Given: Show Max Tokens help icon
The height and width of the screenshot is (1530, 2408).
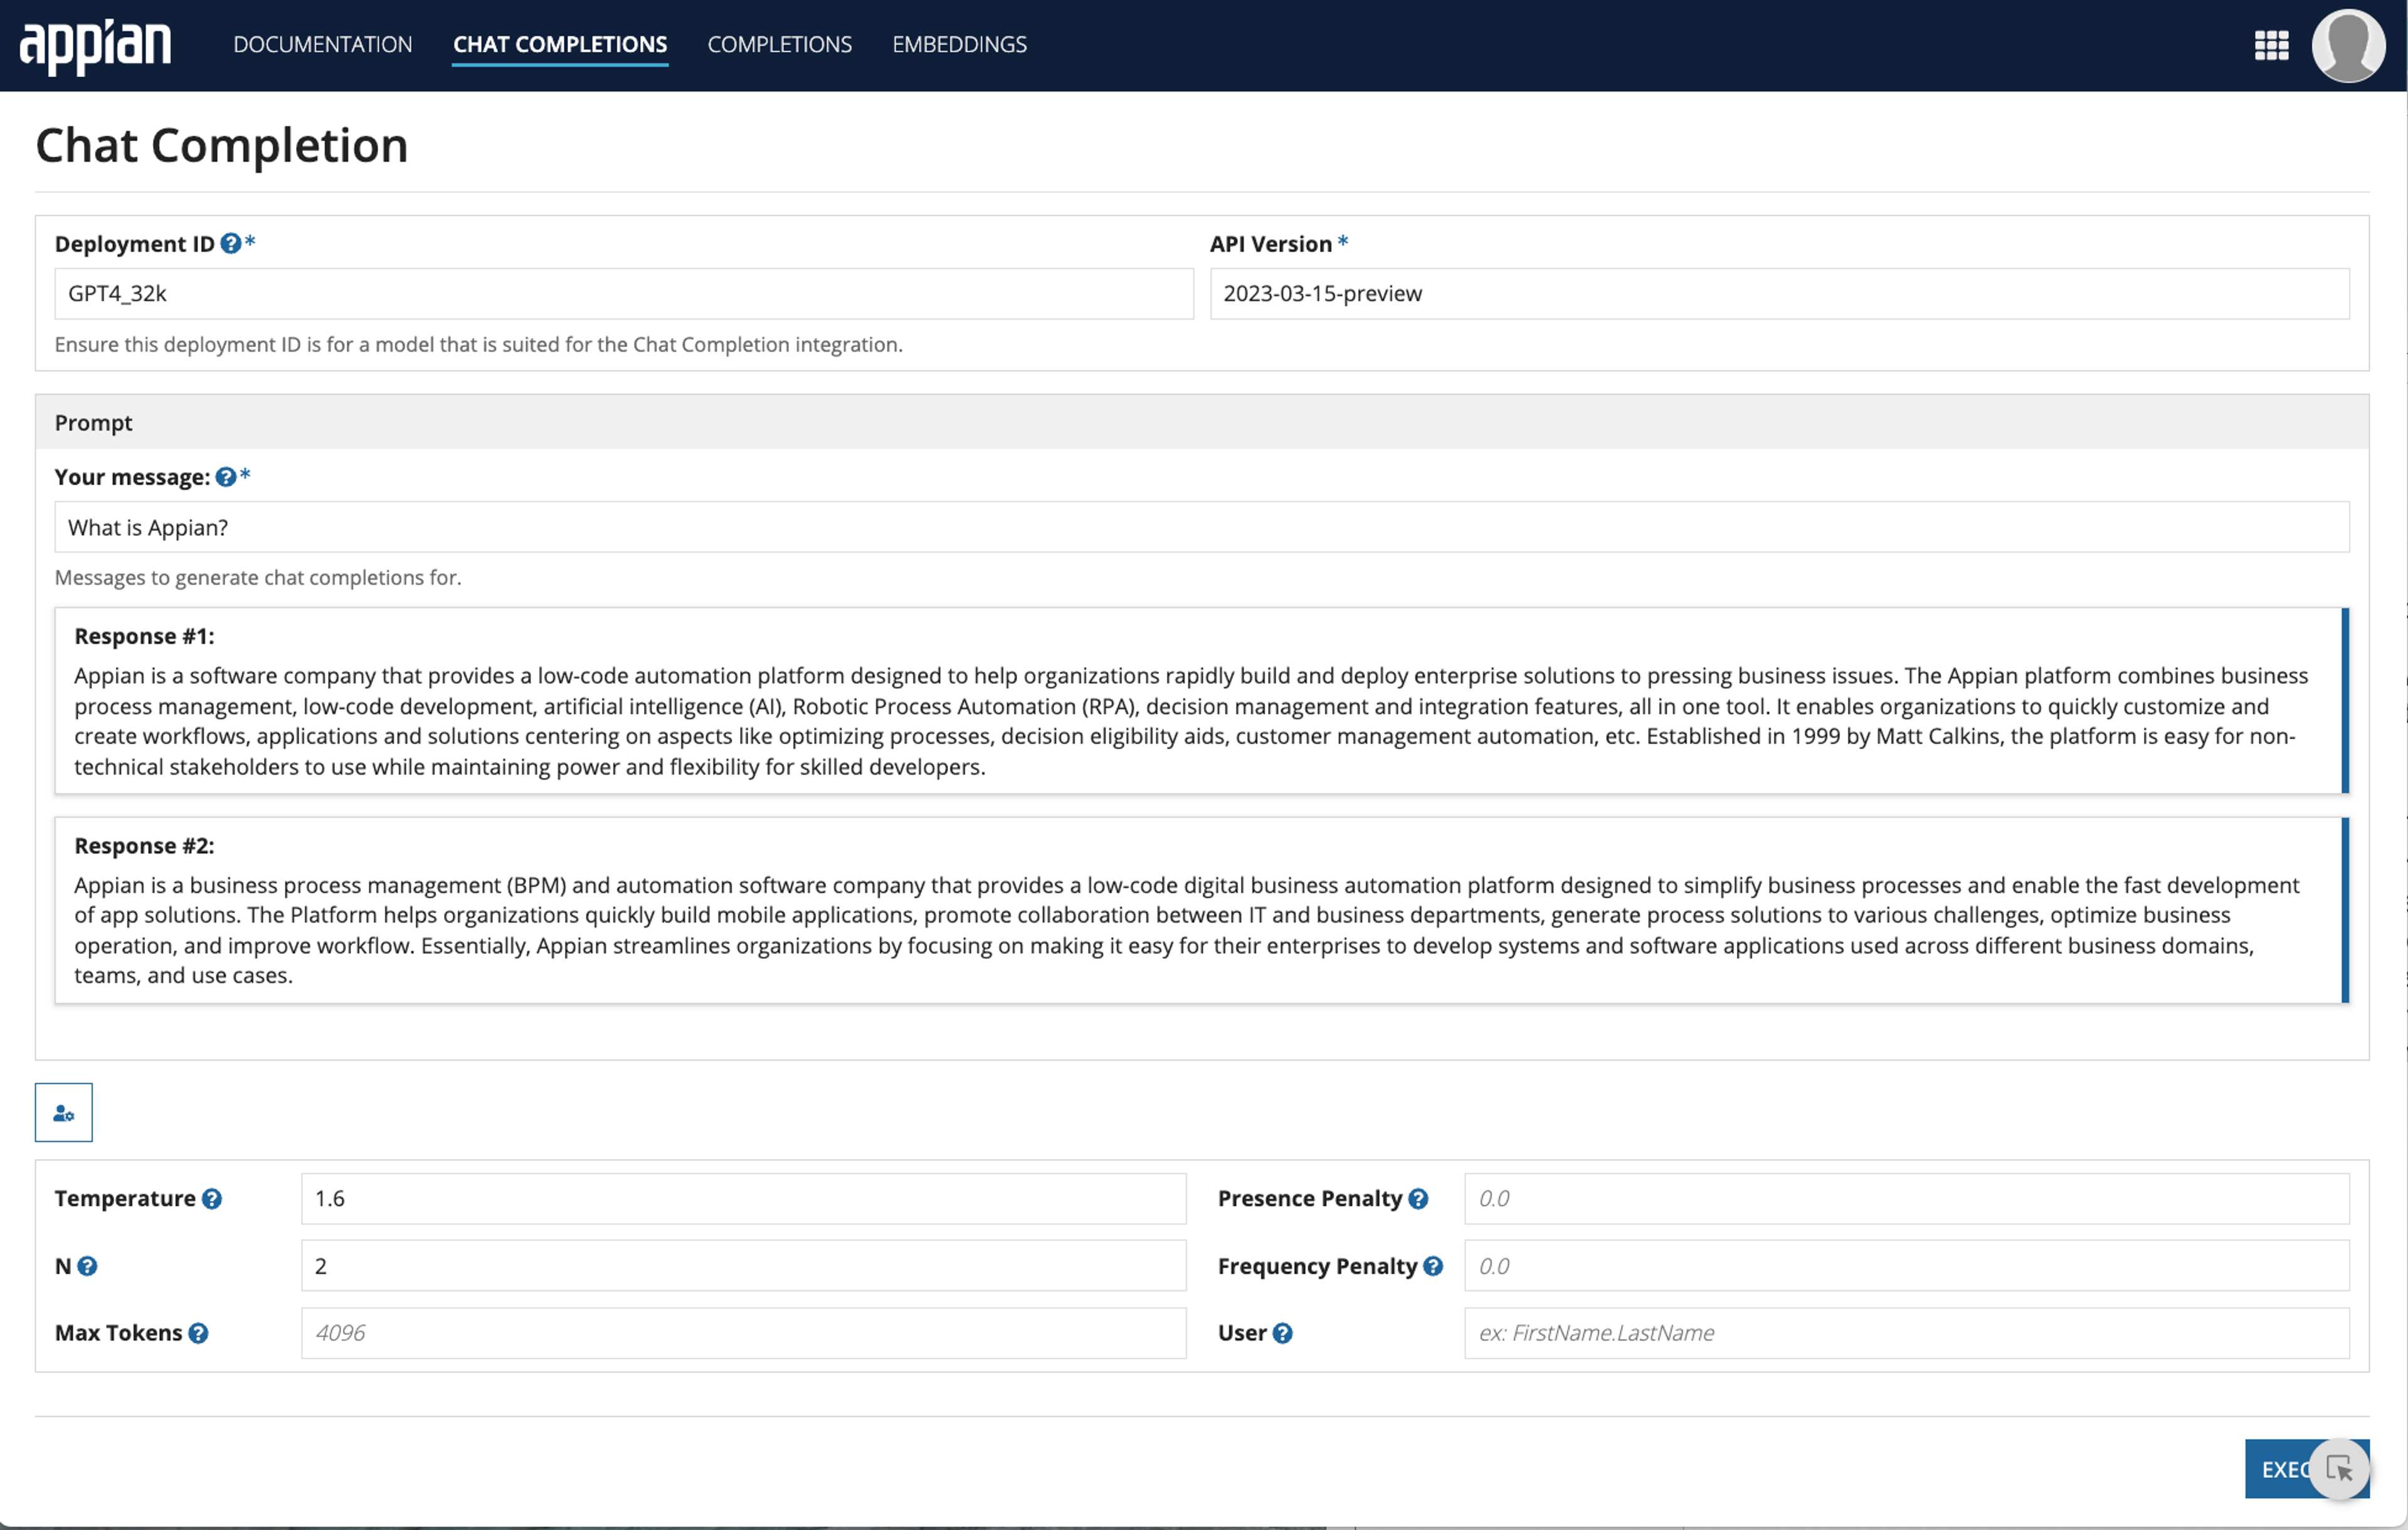Looking at the screenshot, I should (x=198, y=1333).
